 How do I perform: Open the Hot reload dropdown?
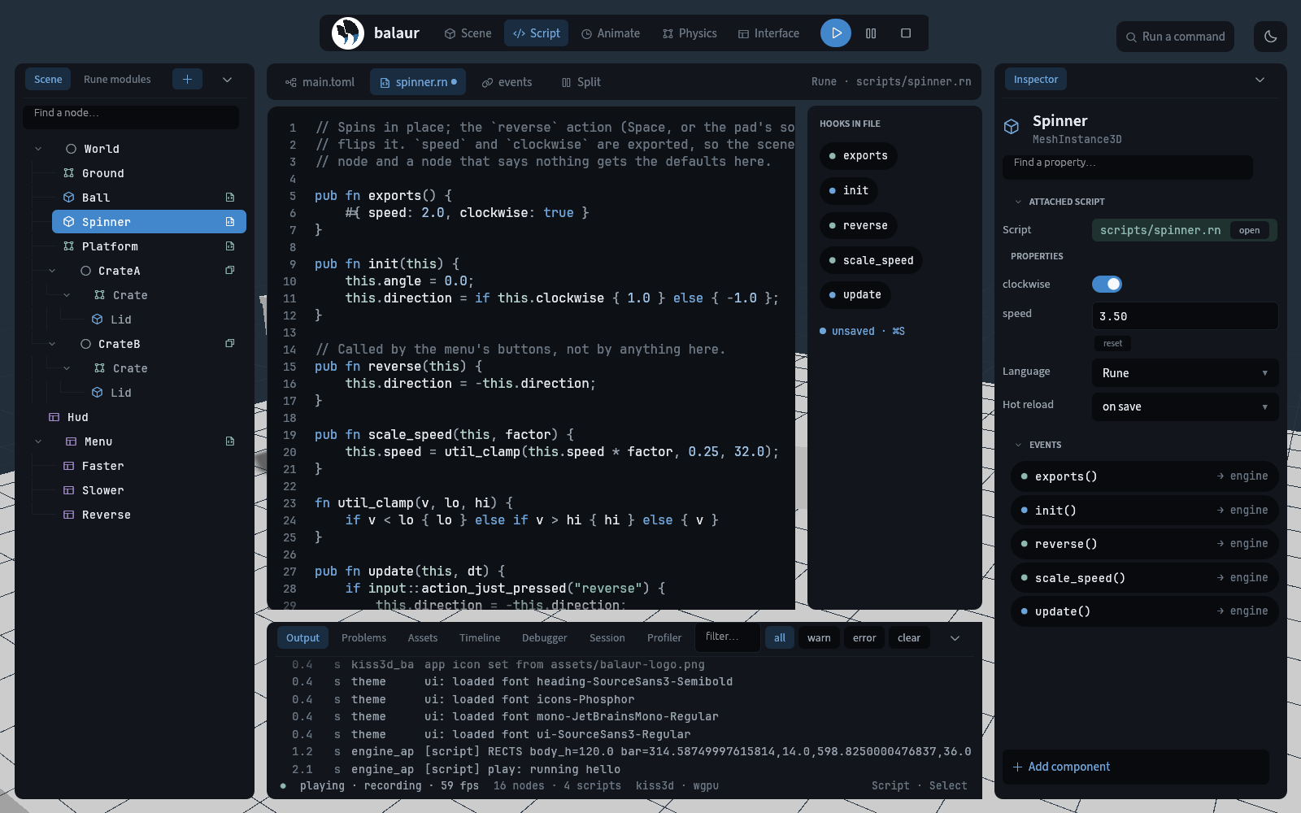(x=1185, y=406)
